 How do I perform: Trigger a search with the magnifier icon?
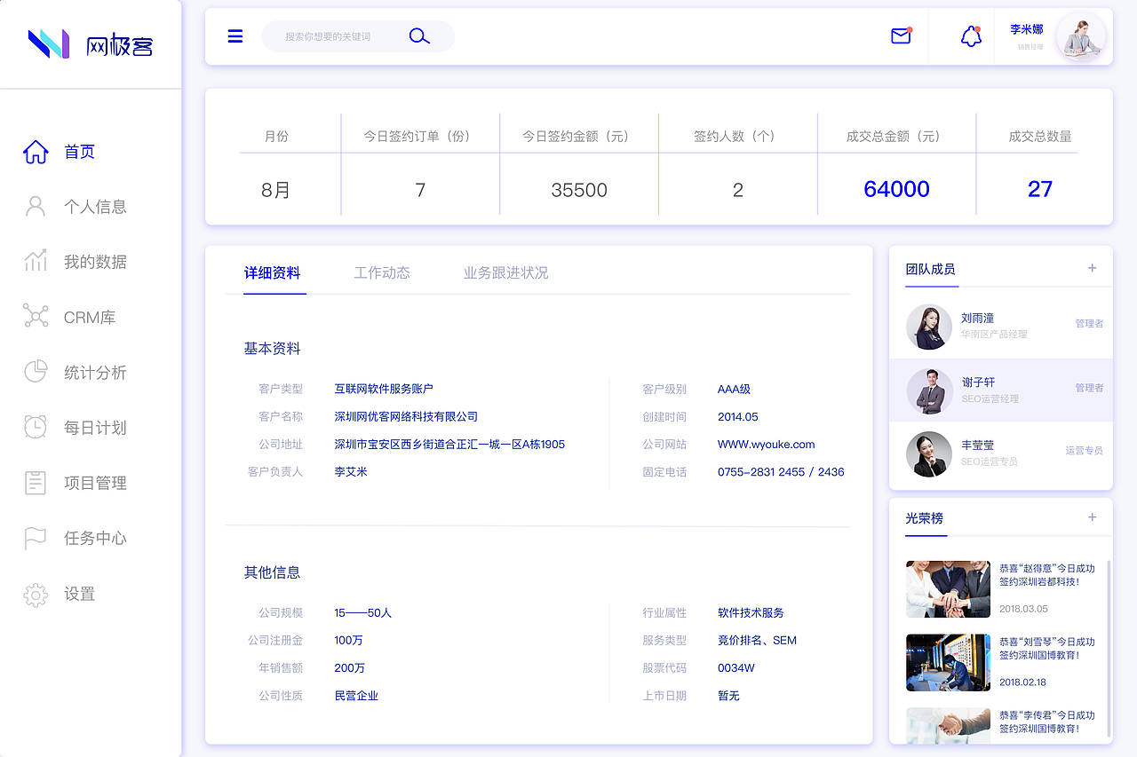coord(418,36)
